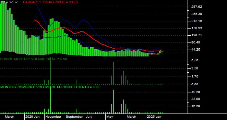Click the 213.16 price axis value
The image size is (227, 120).
[x=197, y=21]
